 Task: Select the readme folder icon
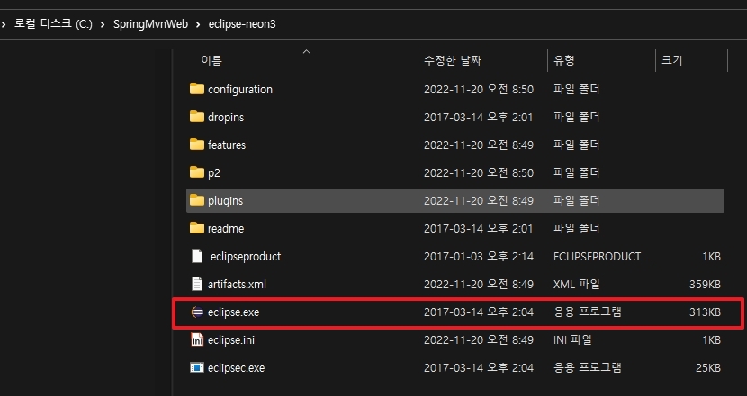click(x=197, y=228)
